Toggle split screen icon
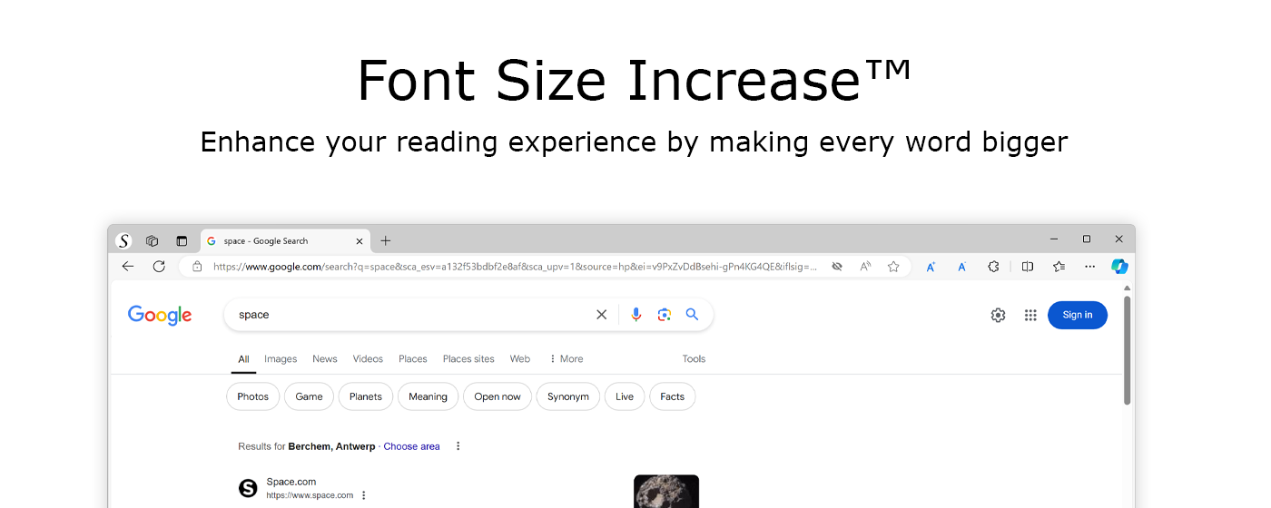Viewport: 1271px width, 508px height. click(x=1028, y=267)
